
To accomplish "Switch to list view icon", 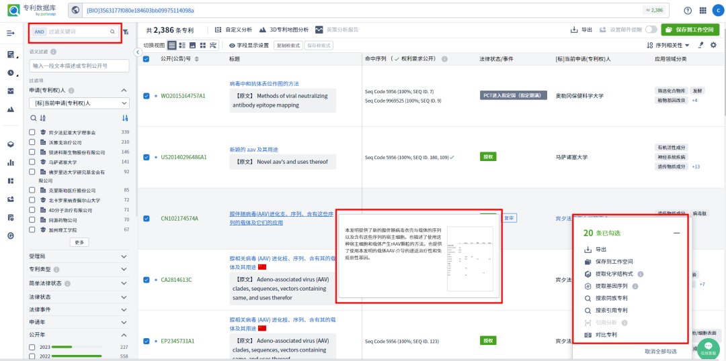I will (x=172, y=46).
